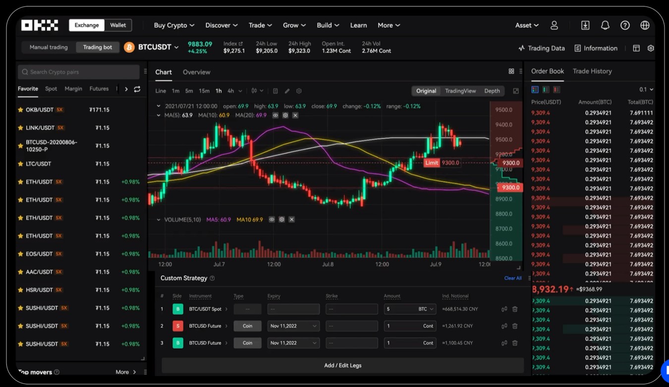This screenshot has height=387, width=669.
Task: Open leg 2 expiry Nov 11,2022 dropdown
Action: coord(293,326)
